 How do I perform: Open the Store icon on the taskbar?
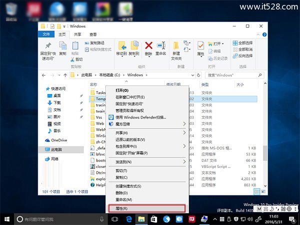pos(154,219)
